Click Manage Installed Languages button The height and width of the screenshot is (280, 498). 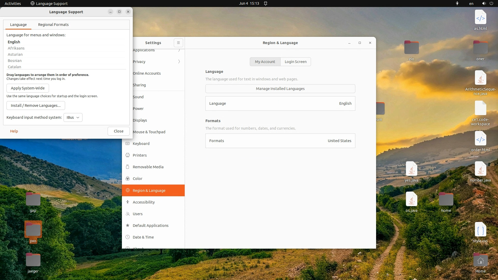[x=280, y=89]
